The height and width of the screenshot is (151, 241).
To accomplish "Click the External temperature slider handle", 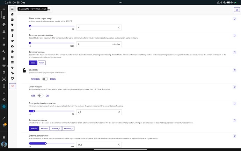I will click(x=46, y=143).
